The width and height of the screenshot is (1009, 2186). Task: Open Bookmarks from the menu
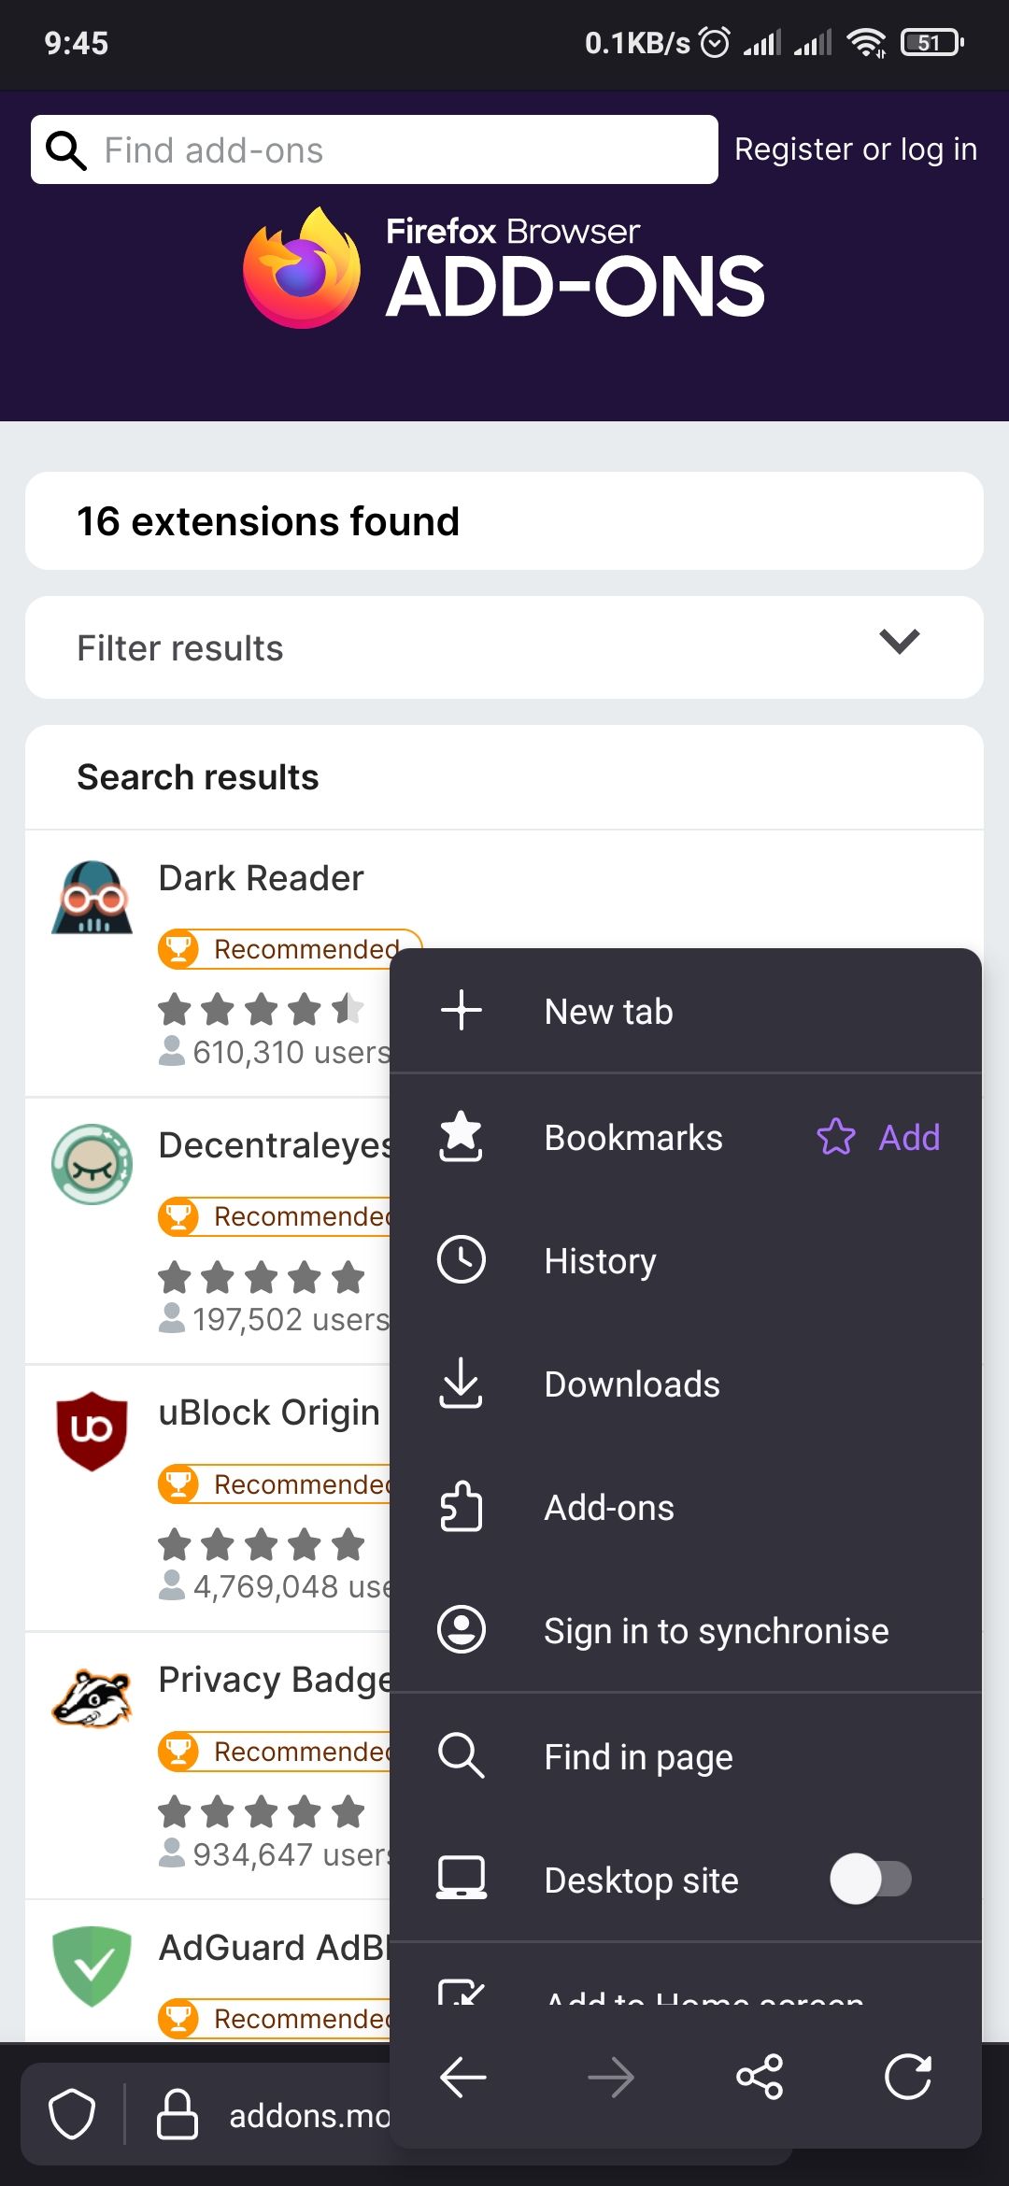pos(633,1138)
